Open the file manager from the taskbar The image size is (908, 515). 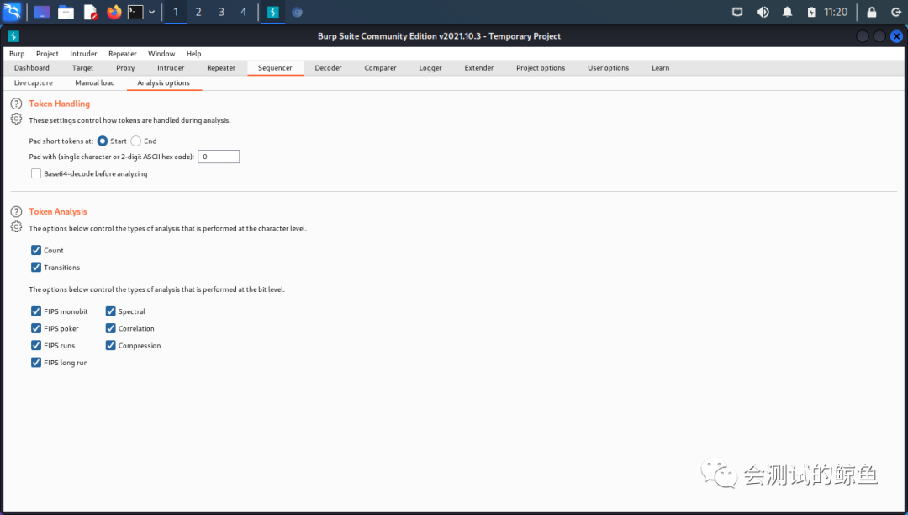(x=66, y=12)
